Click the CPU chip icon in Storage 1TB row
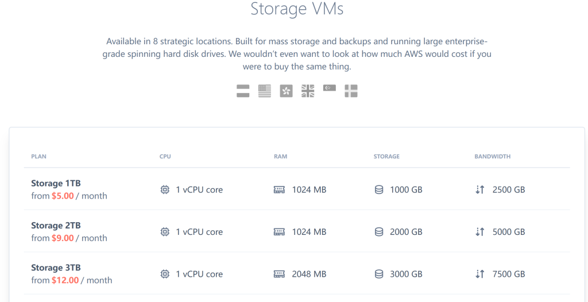Image resolution: width=588 pixels, height=302 pixels. [164, 190]
